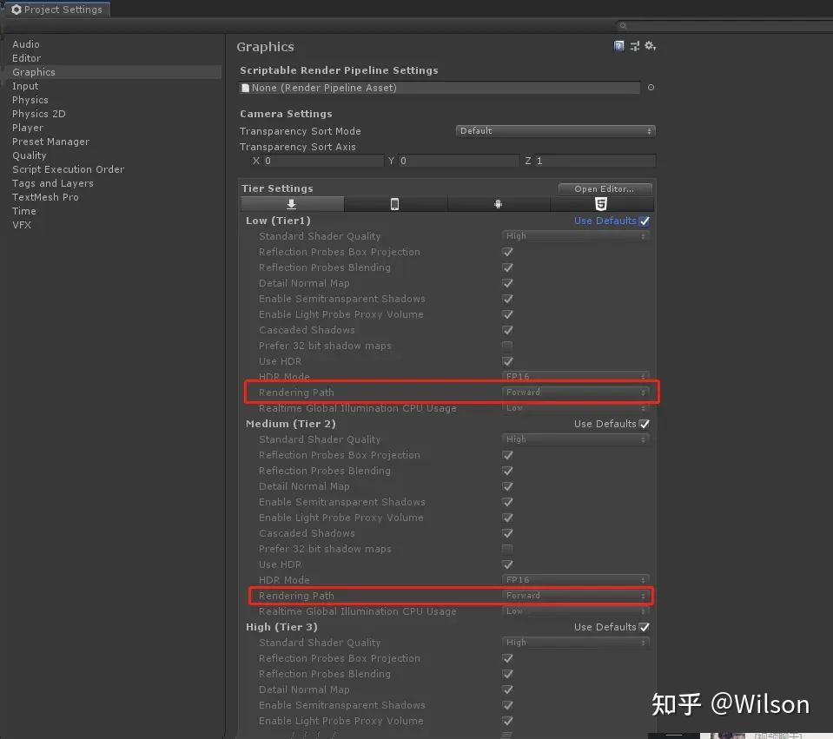Click the presets icon in the Graphics header

pos(633,45)
